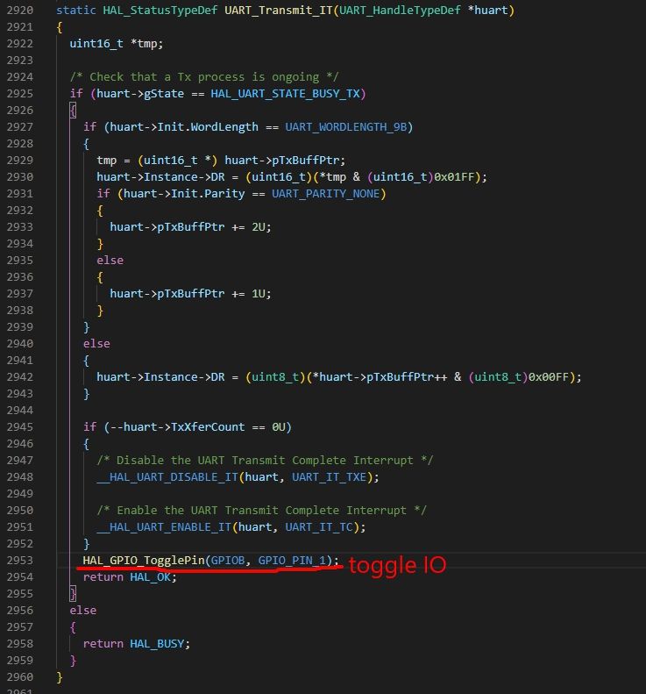The image size is (646, 694).
Task: Select the HAL_StatusTypeDef return type
Action: coord(160,11)
